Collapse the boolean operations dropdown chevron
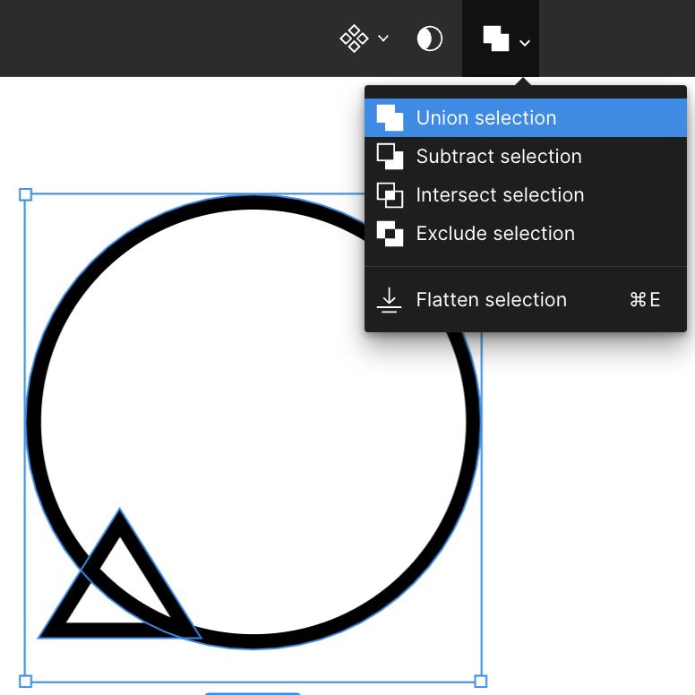The image size is (695, 695). (525, 43)
